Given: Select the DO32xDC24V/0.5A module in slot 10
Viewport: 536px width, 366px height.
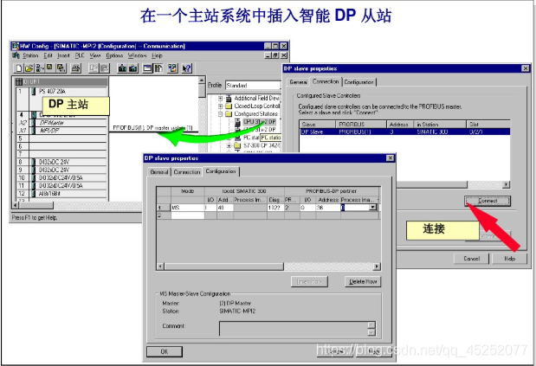Looking at the screenshot, I should (61, 177).
